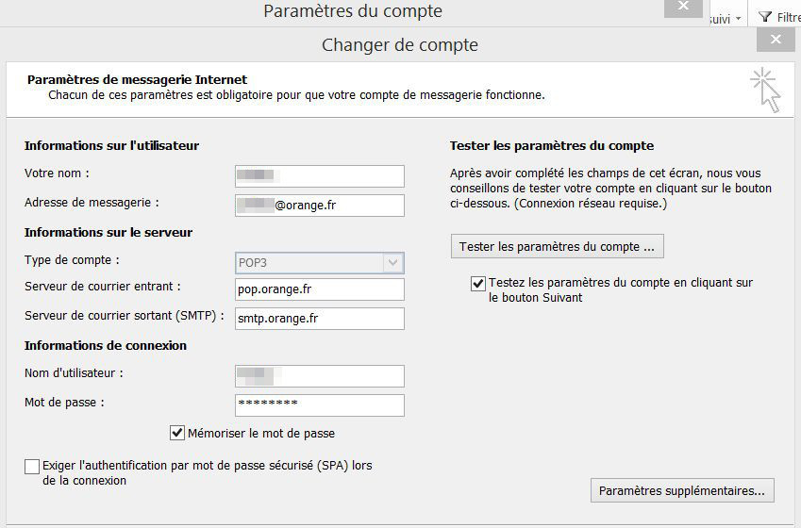Click the smtp.orange.fr outgoing server field

click(320, 319)
